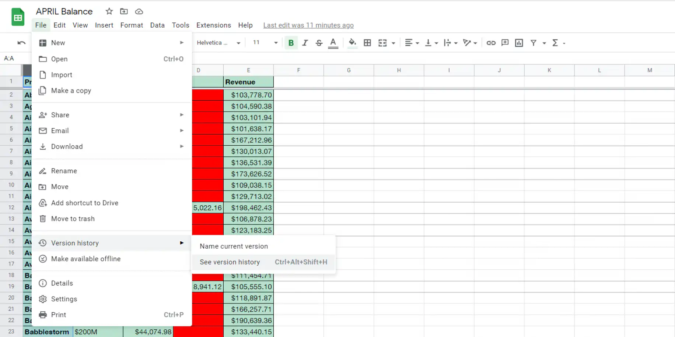The width and height of the screenshot is (675, 337).
Task: Click cell with $167,212.96
Action: [x=248, y=140]
